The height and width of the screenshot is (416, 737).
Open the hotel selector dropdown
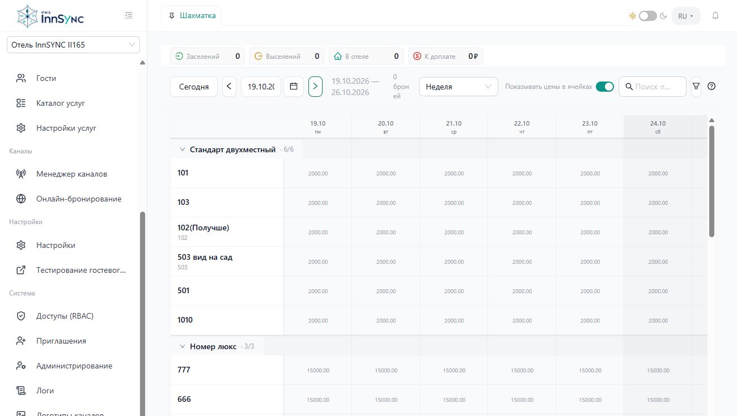pyautogui.click(x=73, y=45)
